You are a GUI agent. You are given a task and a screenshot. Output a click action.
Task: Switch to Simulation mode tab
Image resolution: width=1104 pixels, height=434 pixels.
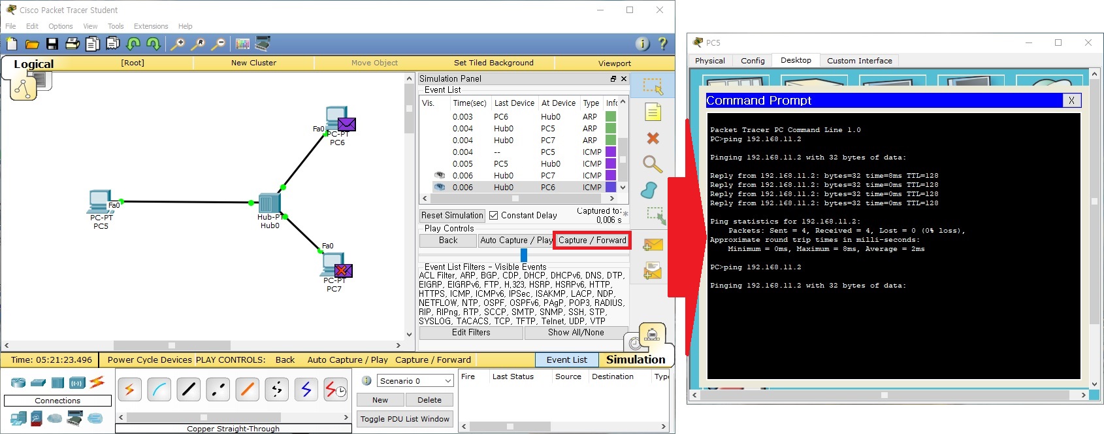pyautogui.click(x=636, y=359)
